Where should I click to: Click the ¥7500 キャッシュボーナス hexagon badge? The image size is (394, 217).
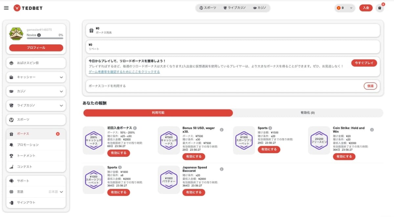click(x=169, y=140)
